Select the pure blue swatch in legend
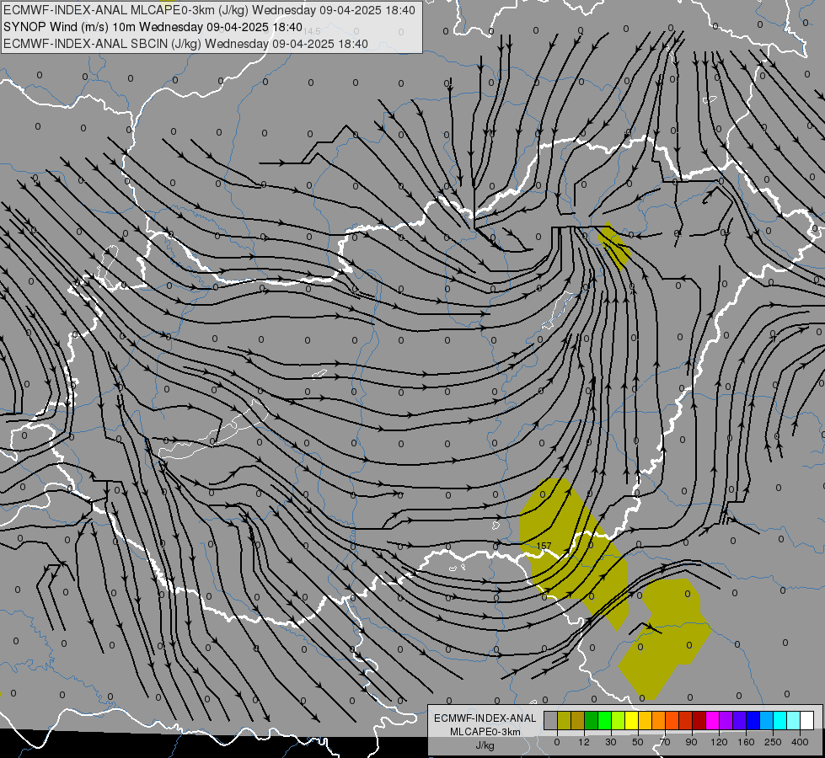The image size is (825, 758). coord(753,721)
